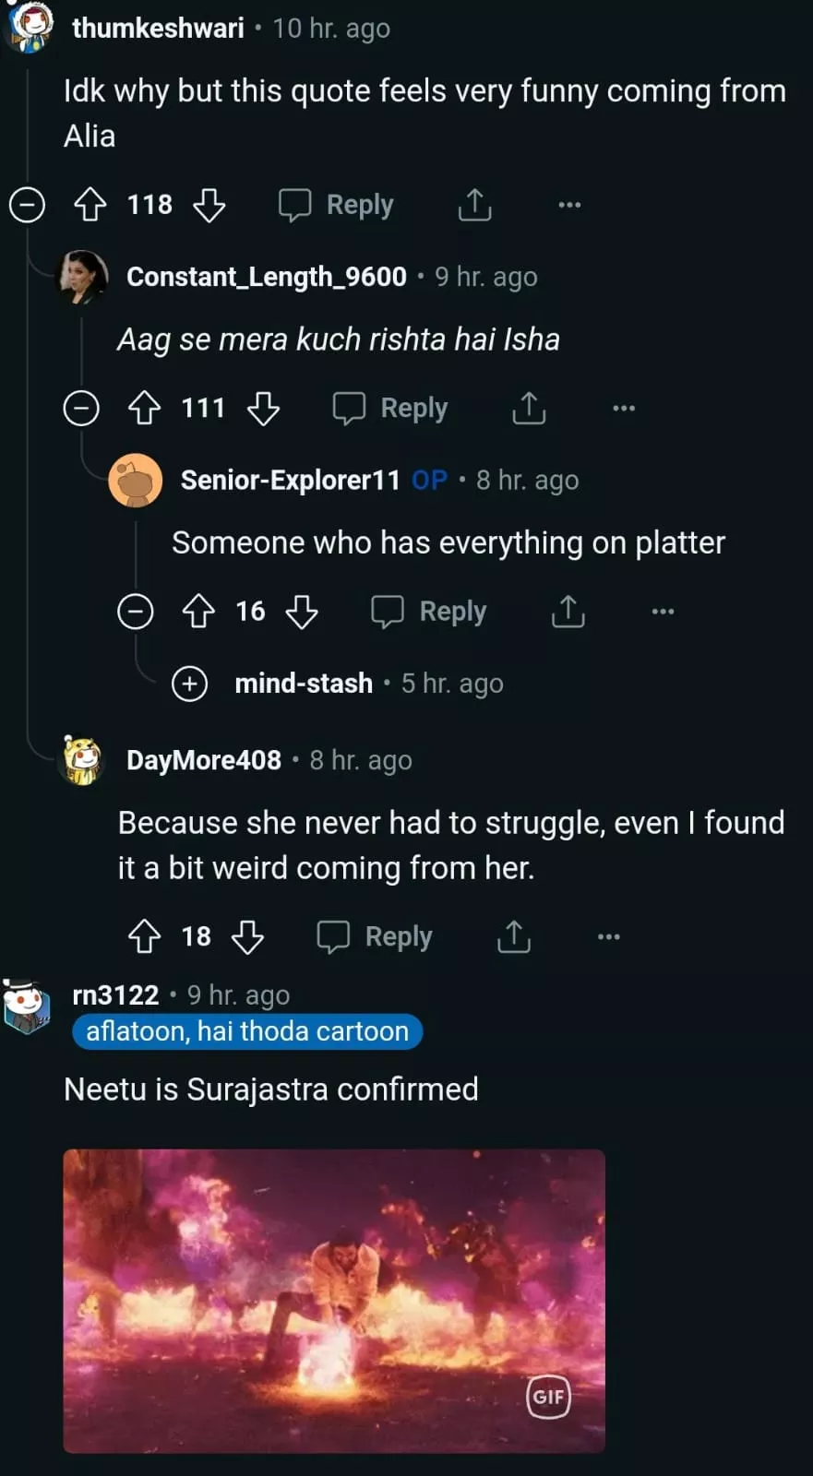This screenshot has width=813, height=1476.
Task: Reply to thumkeshwari's comment
Action: [337, 205]
